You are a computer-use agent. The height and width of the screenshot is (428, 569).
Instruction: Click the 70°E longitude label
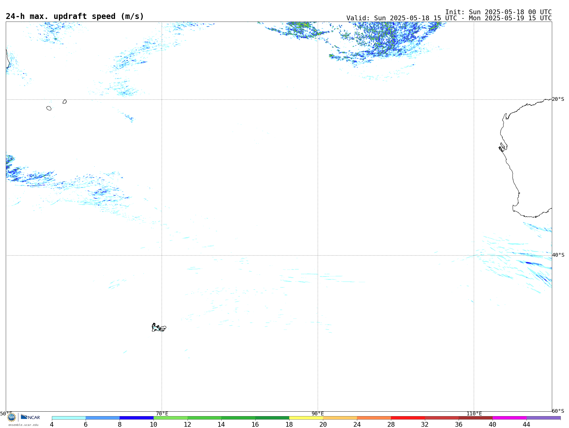point(162,414)
